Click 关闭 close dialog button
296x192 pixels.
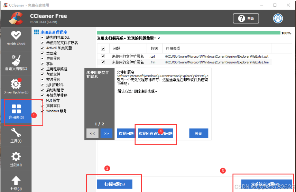pos(198,133)
